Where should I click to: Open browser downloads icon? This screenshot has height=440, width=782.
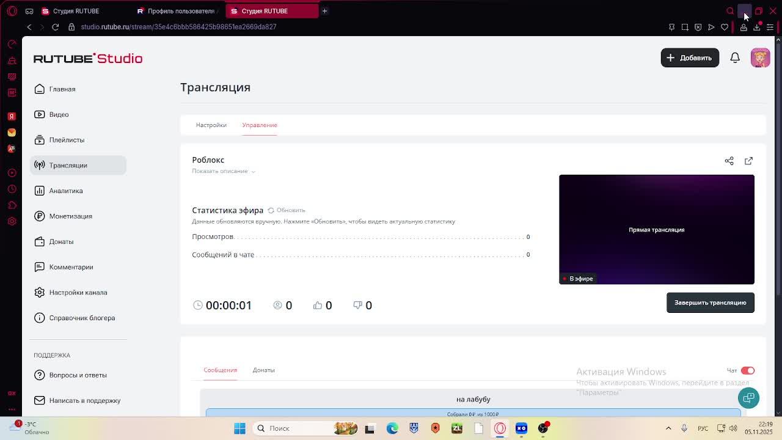pyautogui.click(x=756, y=27)
